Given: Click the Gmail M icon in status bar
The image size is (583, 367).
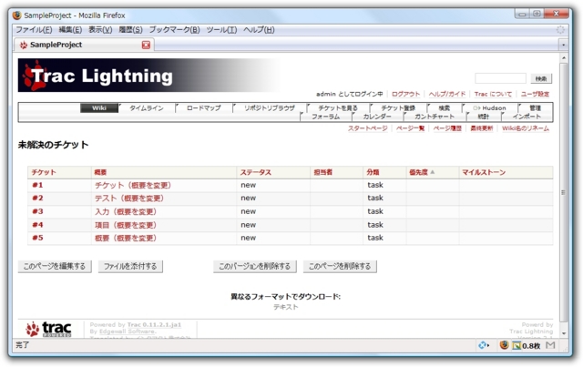Looking at the screenshot, I should pyautogui.click(x=550, y=345).
